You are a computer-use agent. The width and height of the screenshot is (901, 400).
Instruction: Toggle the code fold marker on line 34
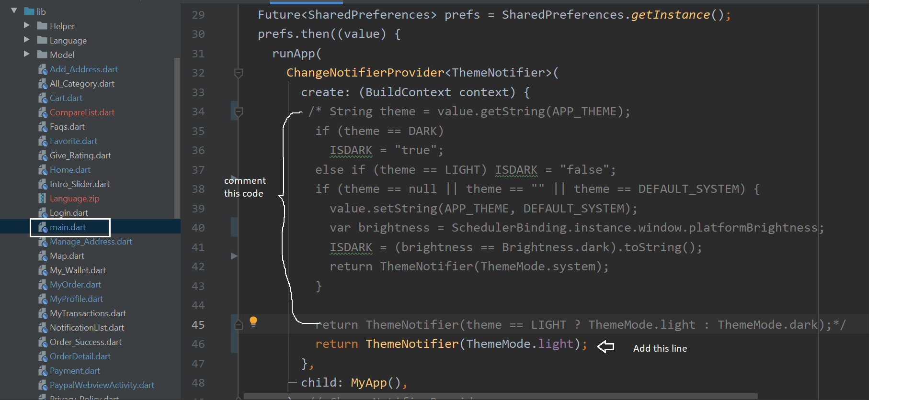coord(238,111)
